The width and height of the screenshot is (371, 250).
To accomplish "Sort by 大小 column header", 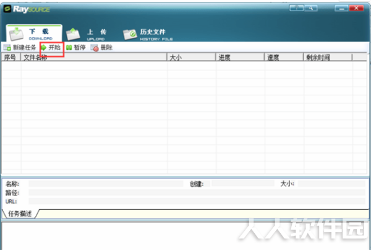I will click(x=192, y=57).
